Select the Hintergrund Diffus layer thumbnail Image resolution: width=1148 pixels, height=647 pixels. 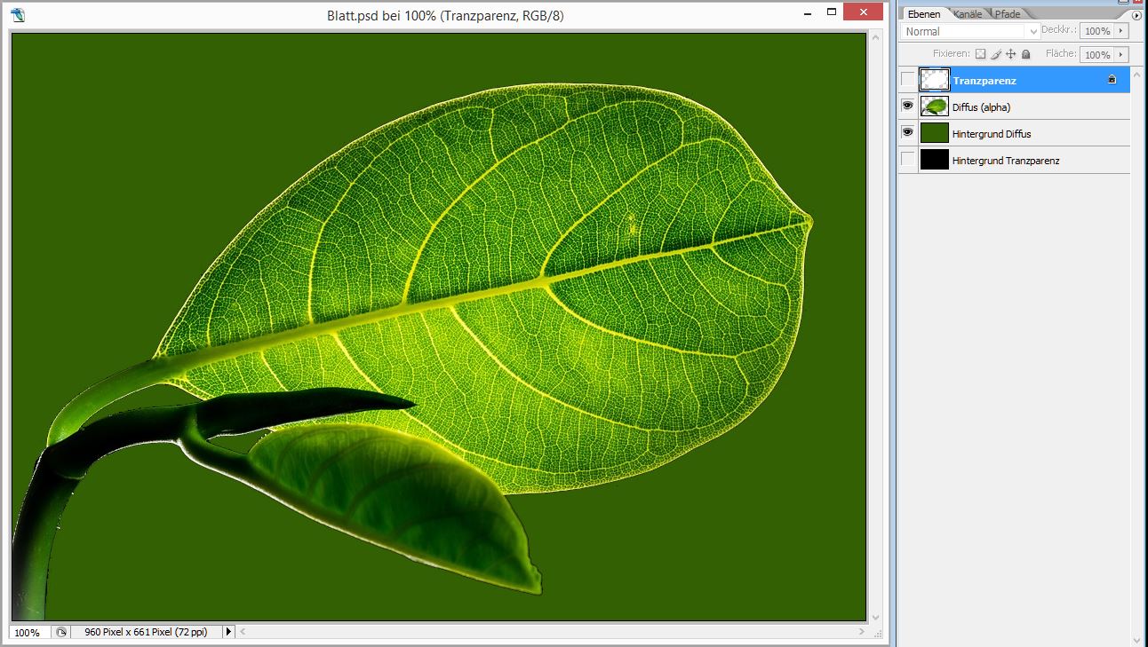pyautogui.click(x=934, y=133)
